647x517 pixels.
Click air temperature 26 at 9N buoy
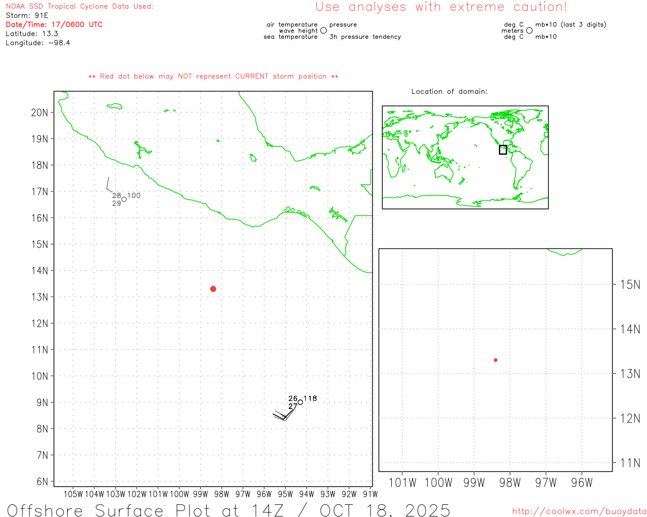coord(293,398)
